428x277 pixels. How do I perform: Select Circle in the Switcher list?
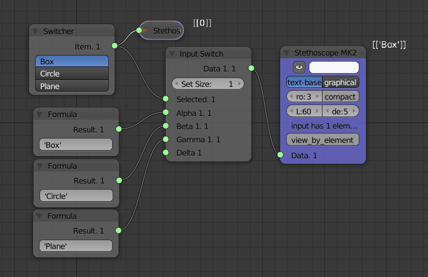point(72,74)
